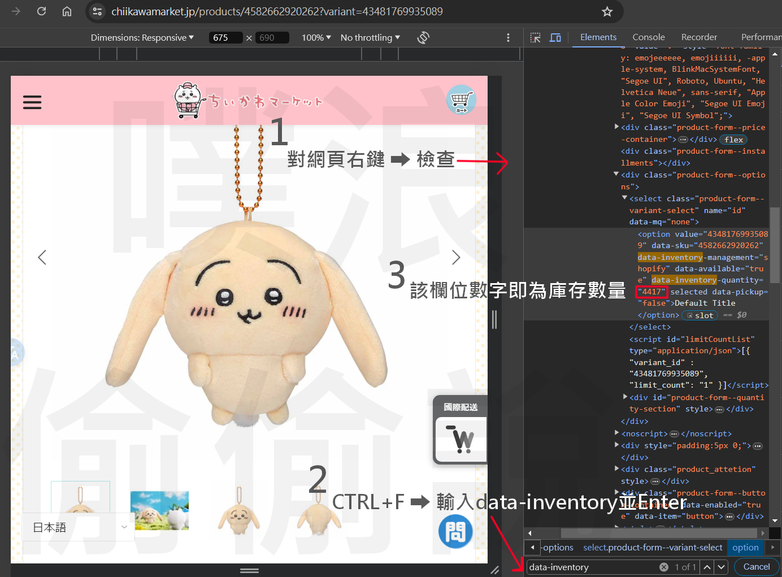Click the blue 問 help chat button
The width and height of the screenshot is (782, 577).
tap(455, 531)
